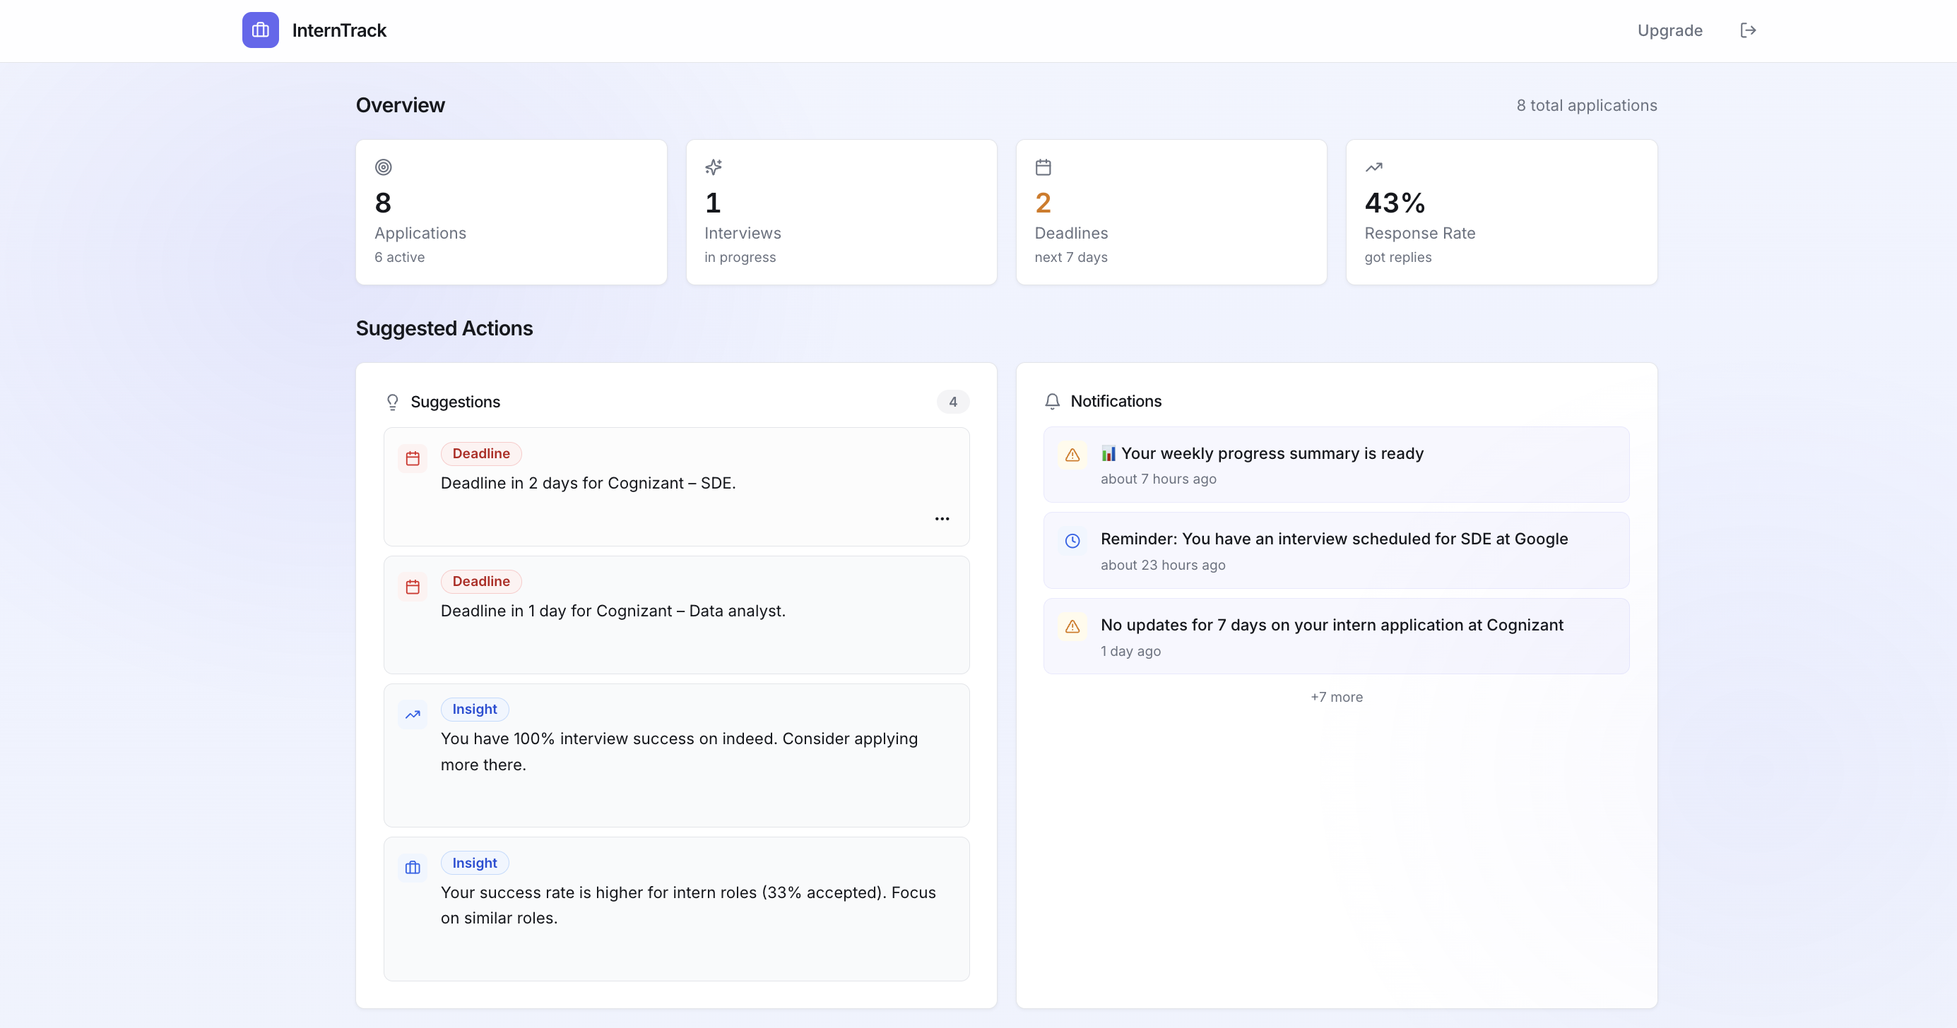Click the Response Rate trending-up icon
The image size is (1957, 1028).
(x=1373, y=167)
